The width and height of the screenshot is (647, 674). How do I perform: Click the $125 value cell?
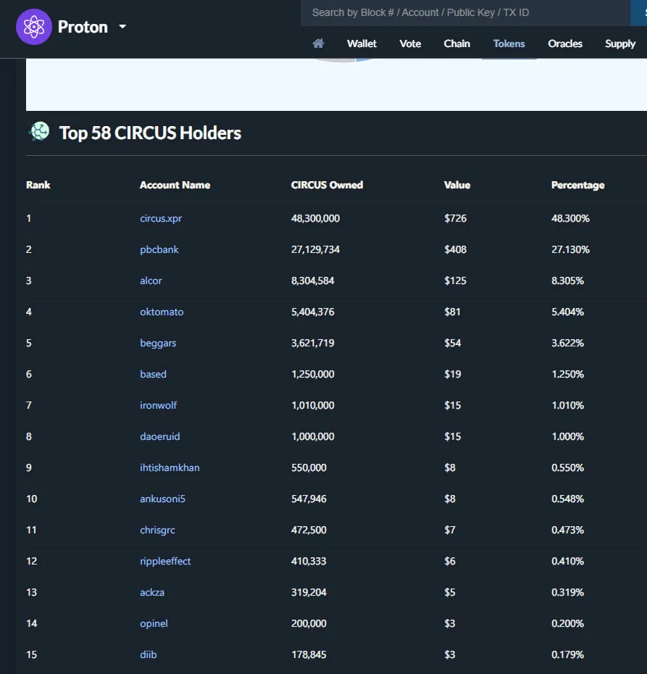[x=456, y=280]
